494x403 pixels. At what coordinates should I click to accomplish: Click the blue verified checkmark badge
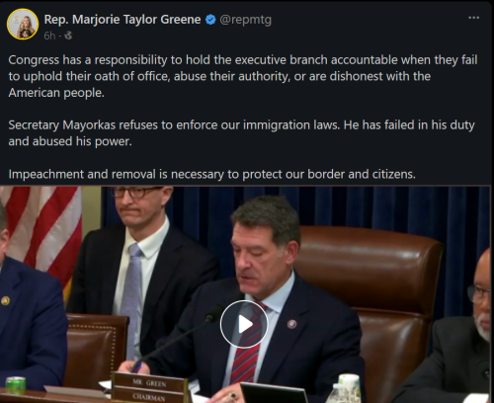pyautogui.click(x=210, y=20)
